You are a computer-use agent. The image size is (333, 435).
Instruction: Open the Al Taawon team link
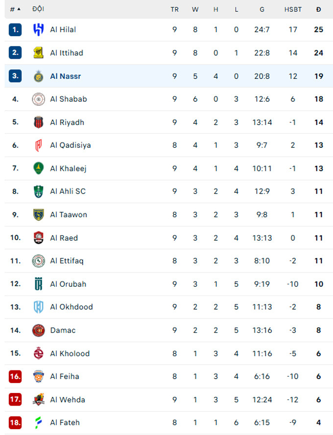point(68,215)
